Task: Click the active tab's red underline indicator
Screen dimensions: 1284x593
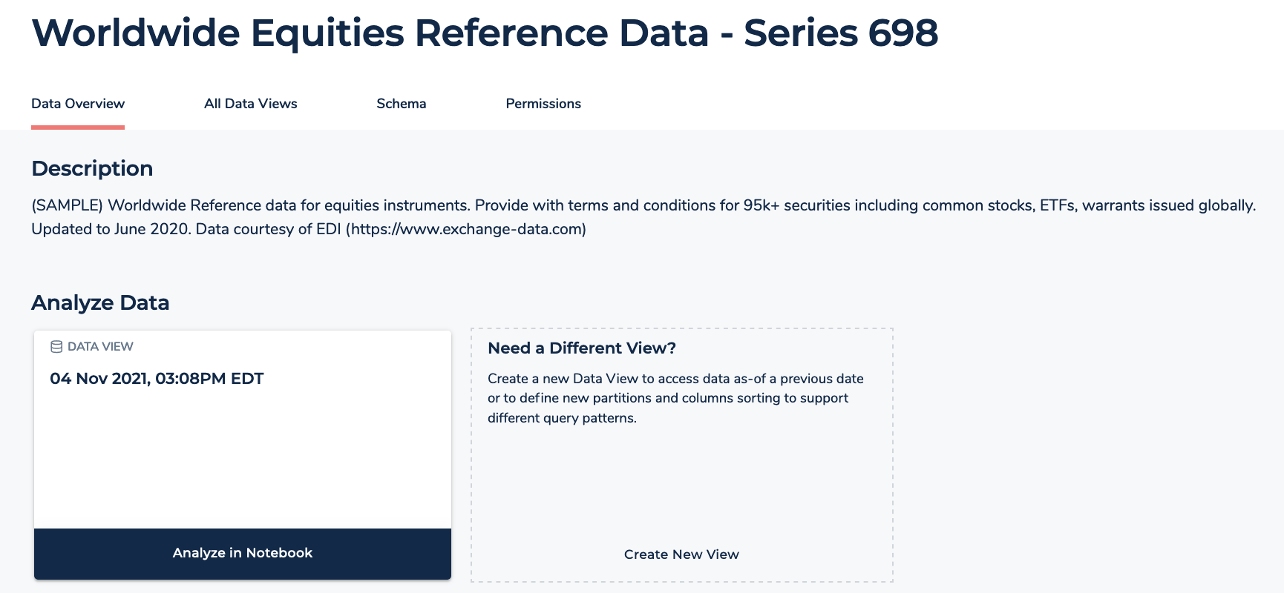Action: [77, 126]
